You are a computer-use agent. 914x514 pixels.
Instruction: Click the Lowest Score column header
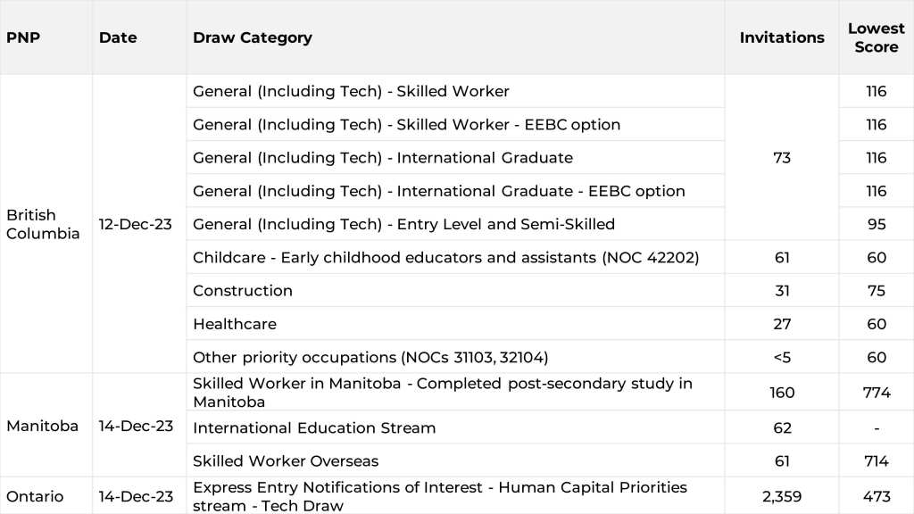[876, 37]
